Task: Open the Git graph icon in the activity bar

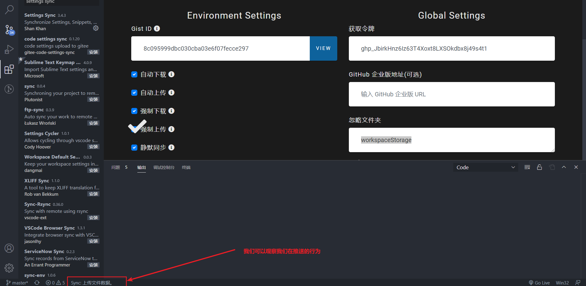Action: tap(9, 89)
